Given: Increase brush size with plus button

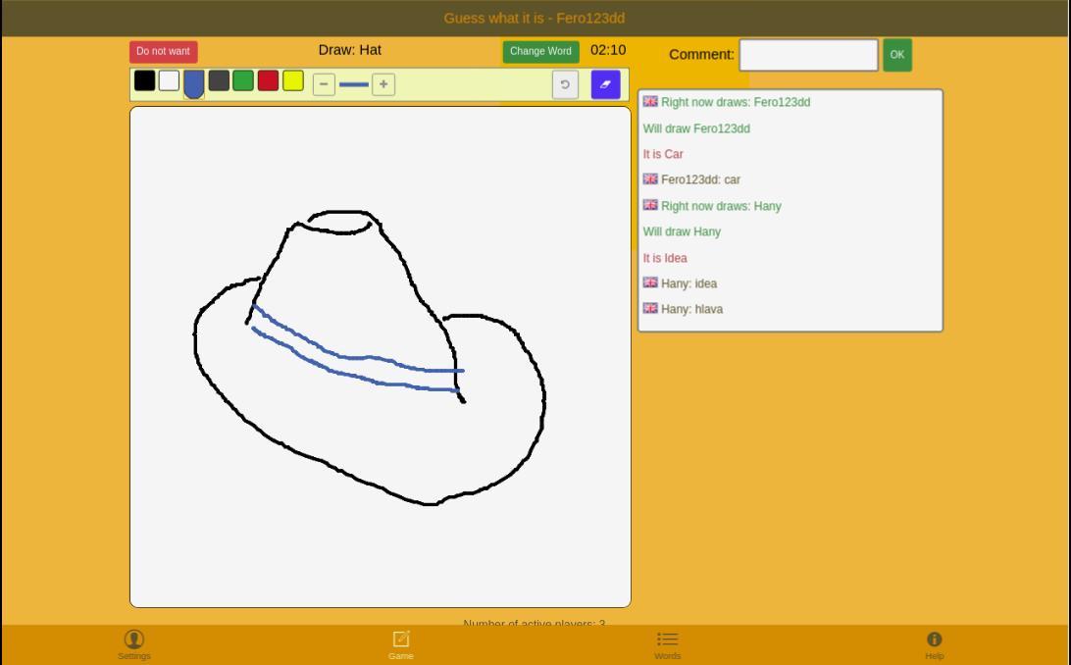Looking at the screenshot, I should (x=383, y=84).
